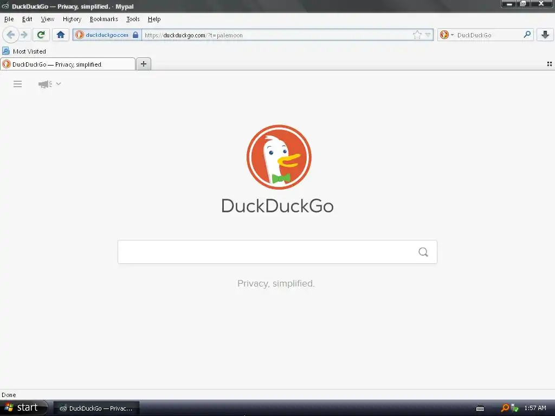Click the 'Privacy, simplified.' tagline
This screenshot has height=416, width=555.
pyautogui.click(x=276, y=283)
